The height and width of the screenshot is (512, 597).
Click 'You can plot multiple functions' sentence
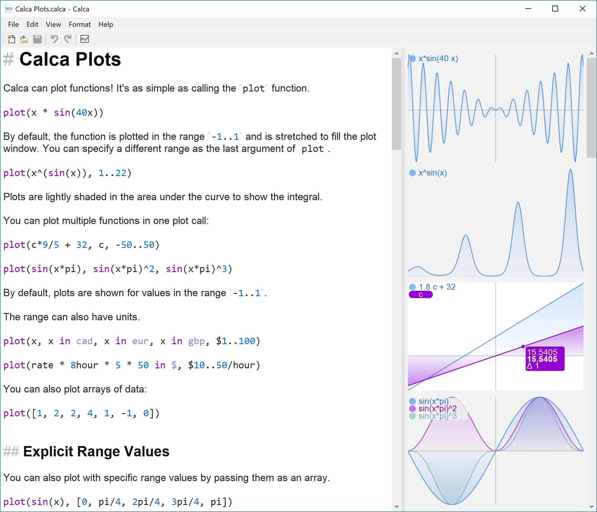(x=106, y=221)
